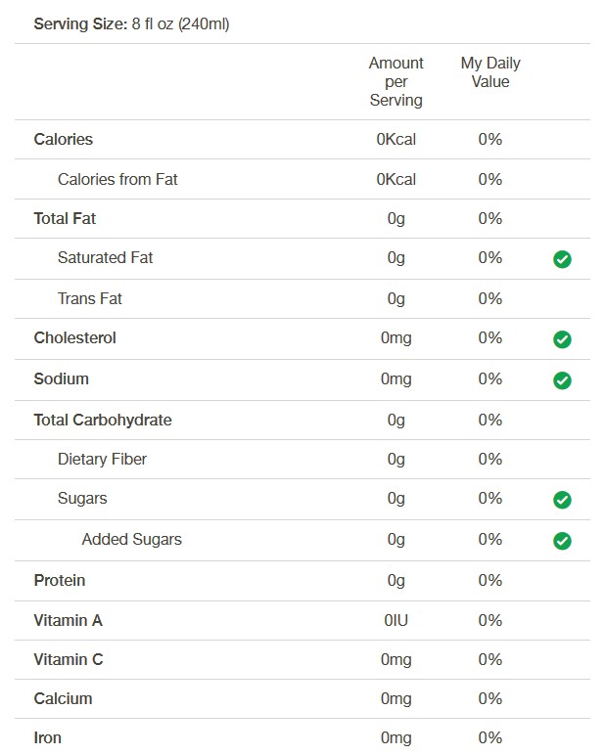Image resolution: width=606 pixels, height=755 pixels.
Task: Click the Calories 0Kcal amount value
Action: pyautogui.click(x=396, y=139)
